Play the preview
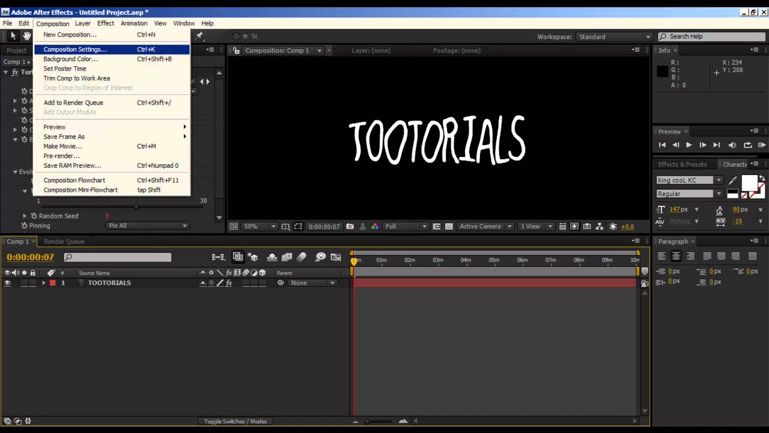Image resolution: width=769 pixels, height=433 pixels. click(x=688, y=145)
